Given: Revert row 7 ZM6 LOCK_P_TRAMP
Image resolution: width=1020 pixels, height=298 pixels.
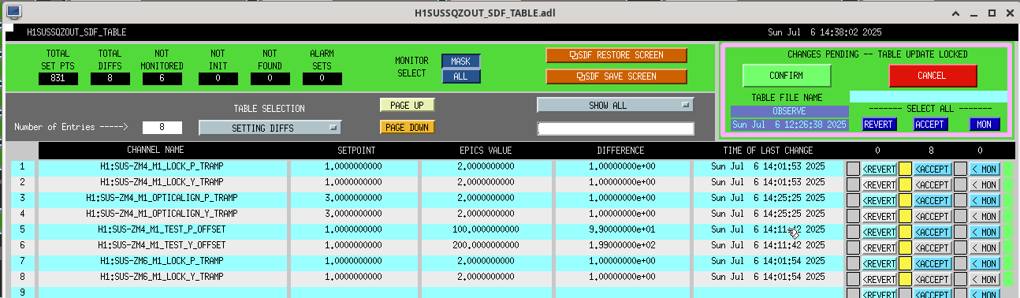Looking at the screenshot, I should click(x=880, y=263).
